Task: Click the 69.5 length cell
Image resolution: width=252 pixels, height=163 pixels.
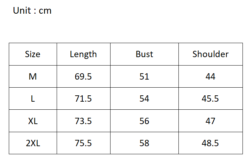Action: pos(83,76)
